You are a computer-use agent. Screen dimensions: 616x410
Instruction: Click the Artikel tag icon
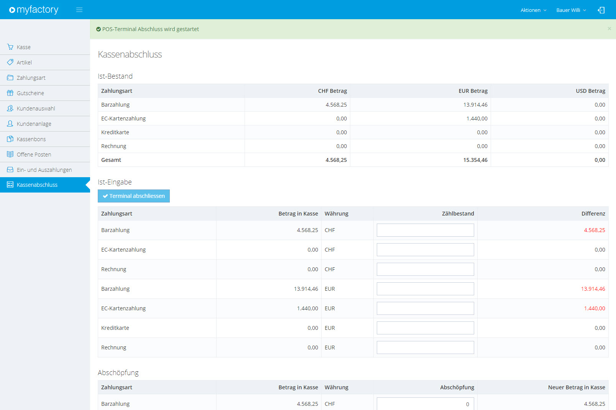pos(10,62)
